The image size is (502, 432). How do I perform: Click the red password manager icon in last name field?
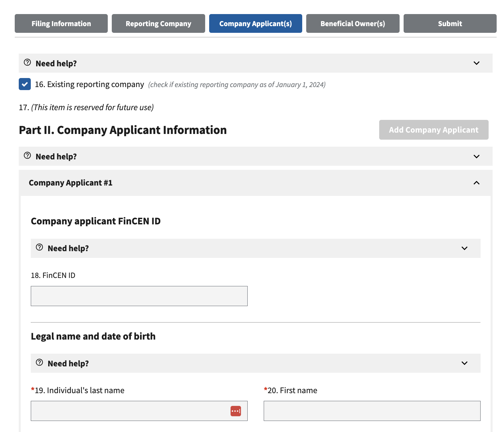coord(236,411)
